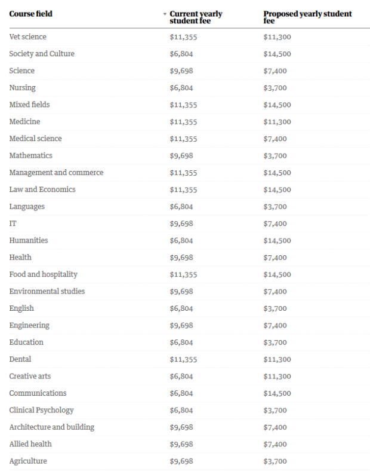This screenshot has width=370, height=471.
Task: Select the Humanities course field
Action: [x=29, y=240]
